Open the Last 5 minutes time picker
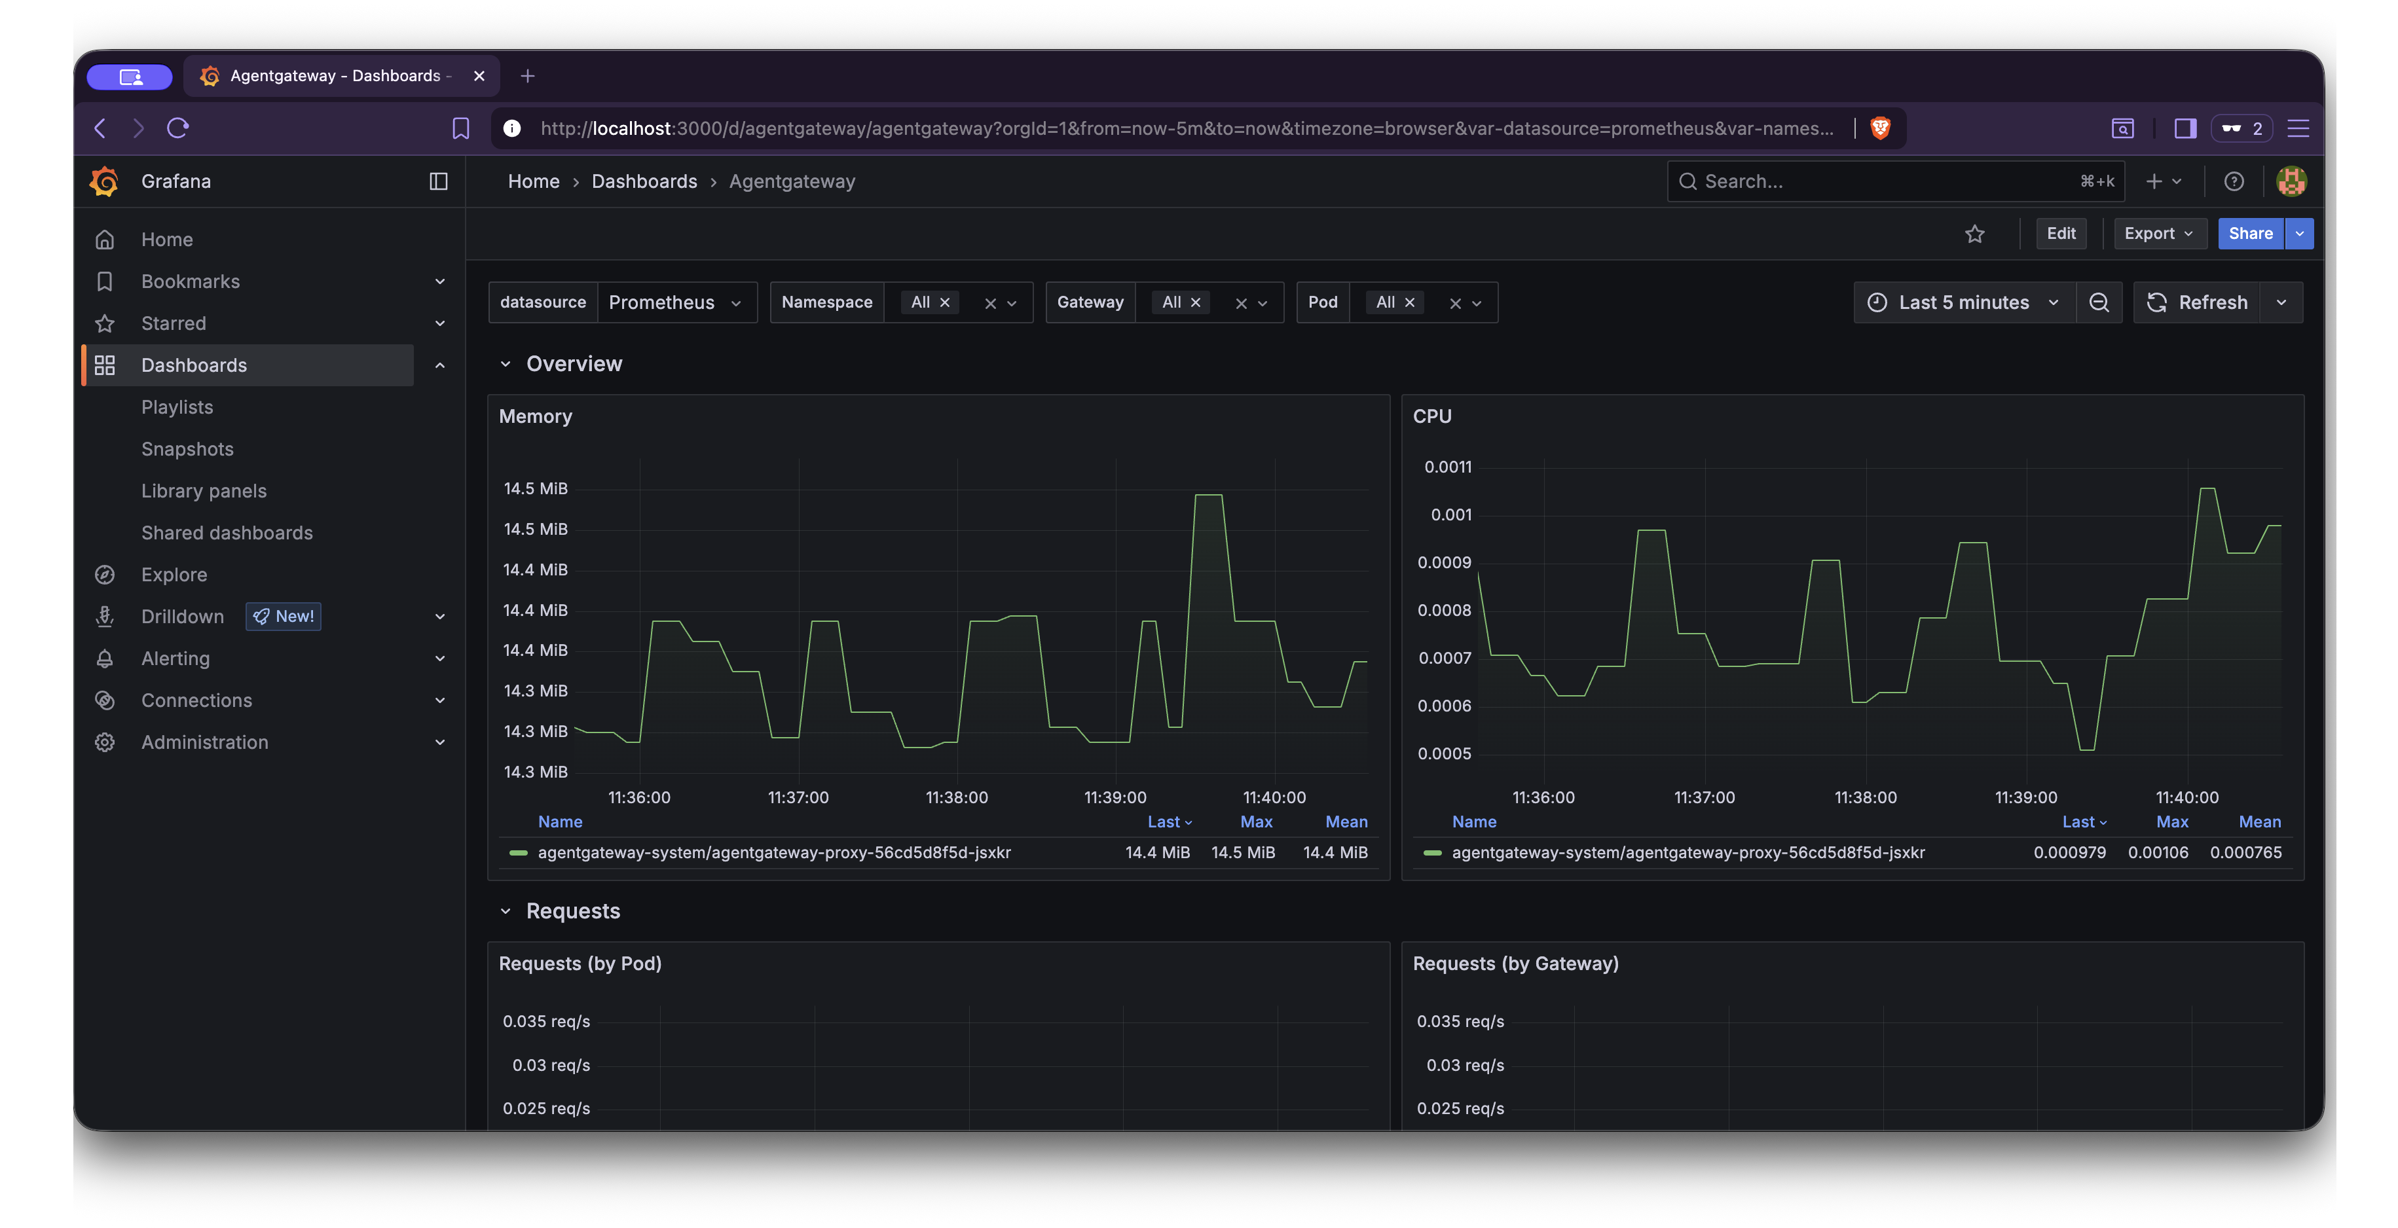The width and height of the screenshot is (2398, 1228). pos(1965,302)
